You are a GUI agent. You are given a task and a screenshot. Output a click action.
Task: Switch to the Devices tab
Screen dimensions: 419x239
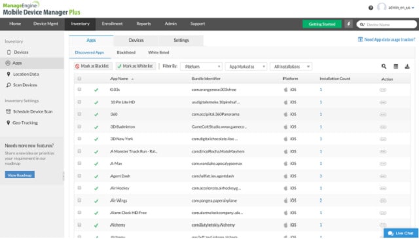[x=136, y=41]
